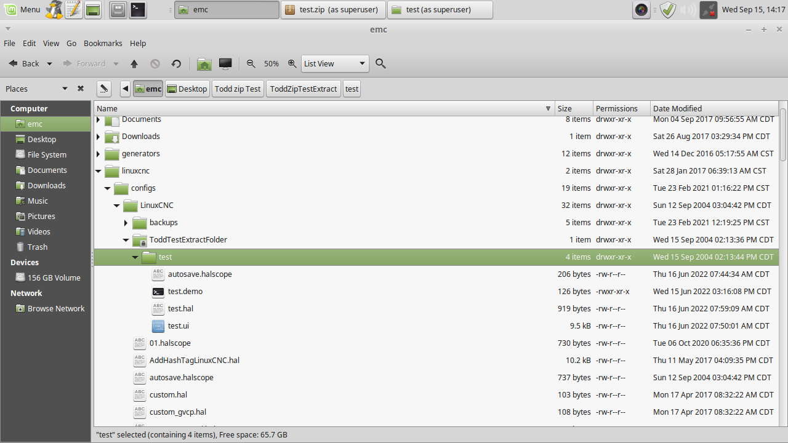The width and height of the screenshot is (788, 443).
Task: Expand the generators folder row
Action: coord(98,154)
